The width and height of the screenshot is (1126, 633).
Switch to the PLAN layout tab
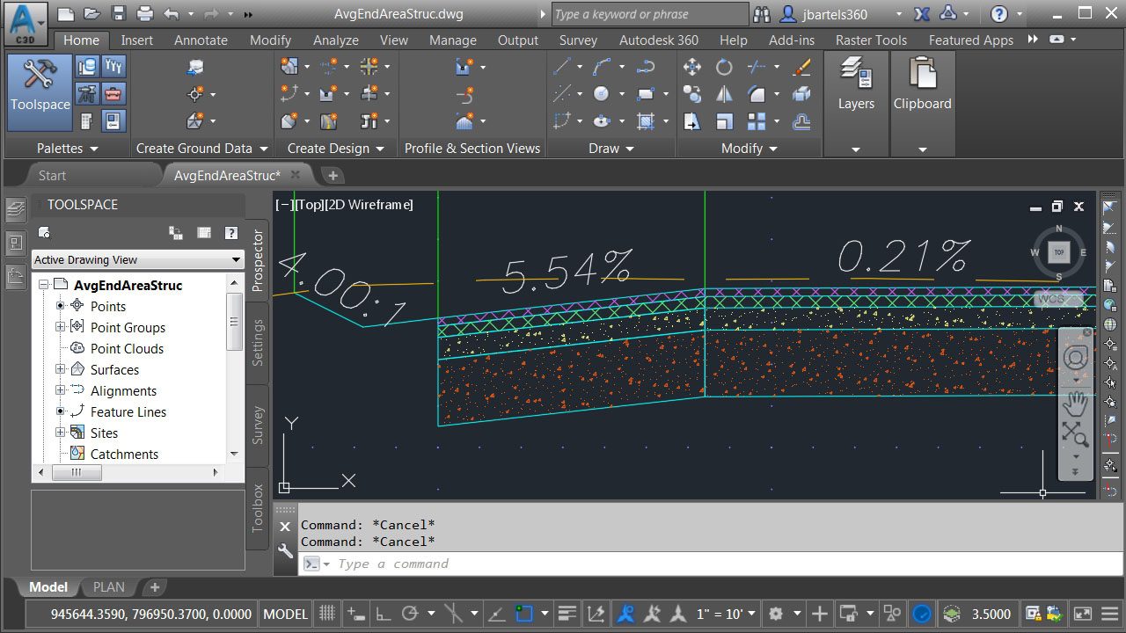tap(109, 587)
